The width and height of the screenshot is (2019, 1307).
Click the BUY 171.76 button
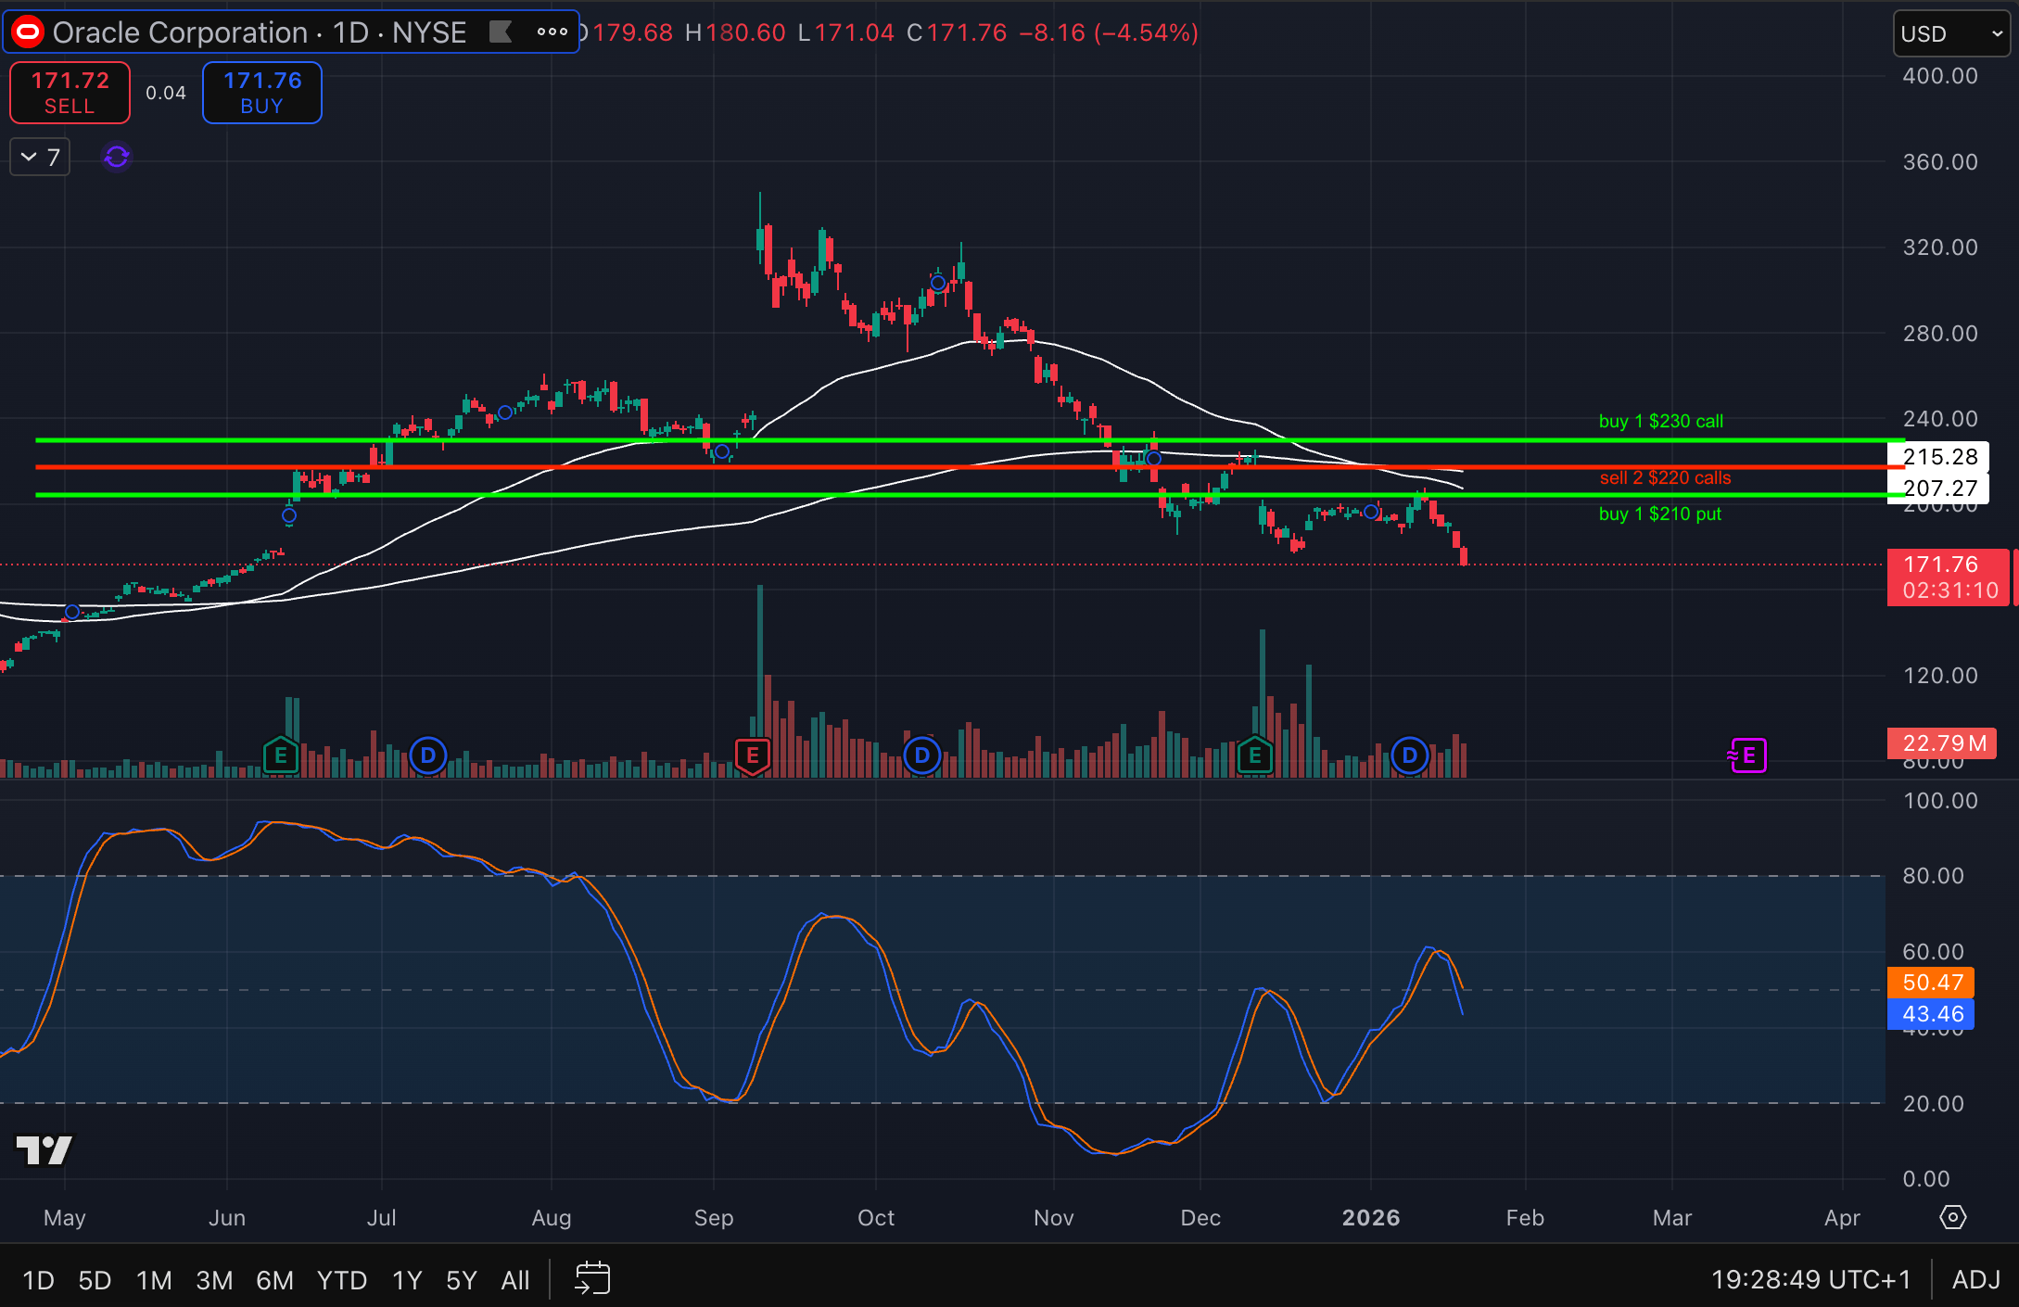pyautogui.click(x=261, y=92)
